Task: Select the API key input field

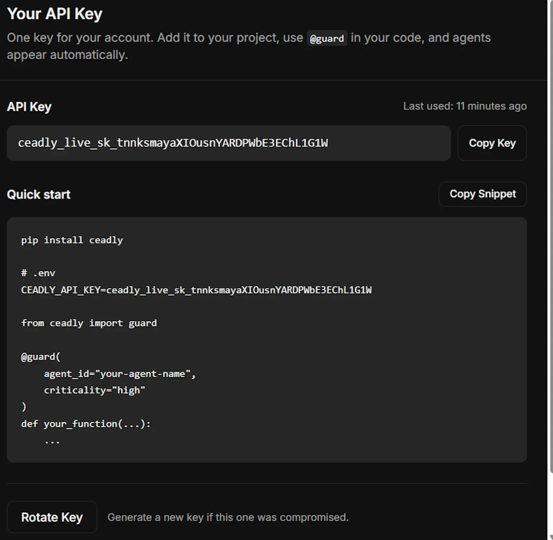Action: tap(229, 143)
